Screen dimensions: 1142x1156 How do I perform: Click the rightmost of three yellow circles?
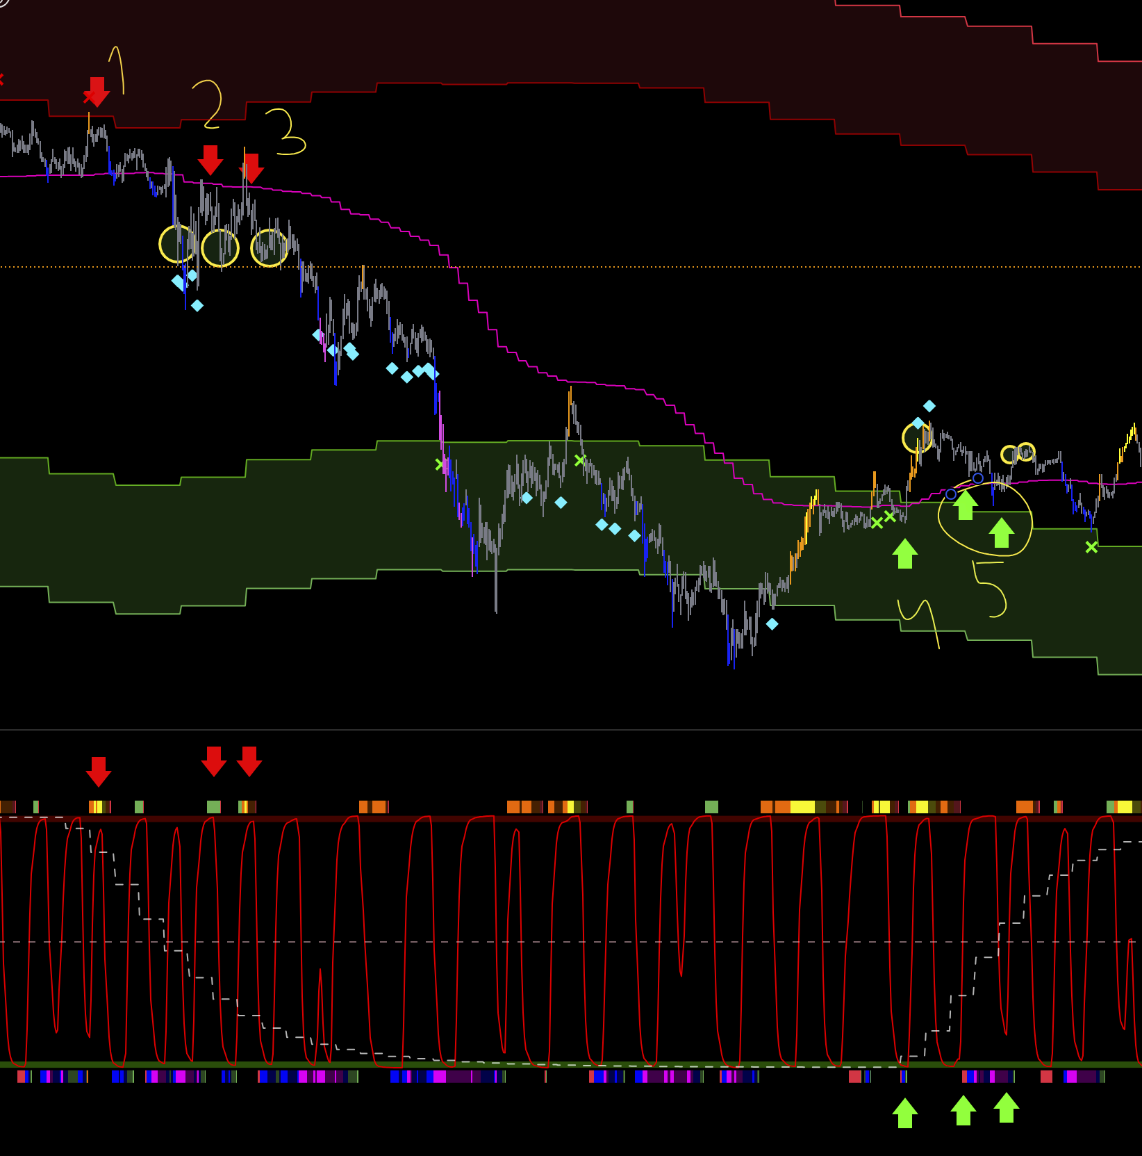pos(270,247)
